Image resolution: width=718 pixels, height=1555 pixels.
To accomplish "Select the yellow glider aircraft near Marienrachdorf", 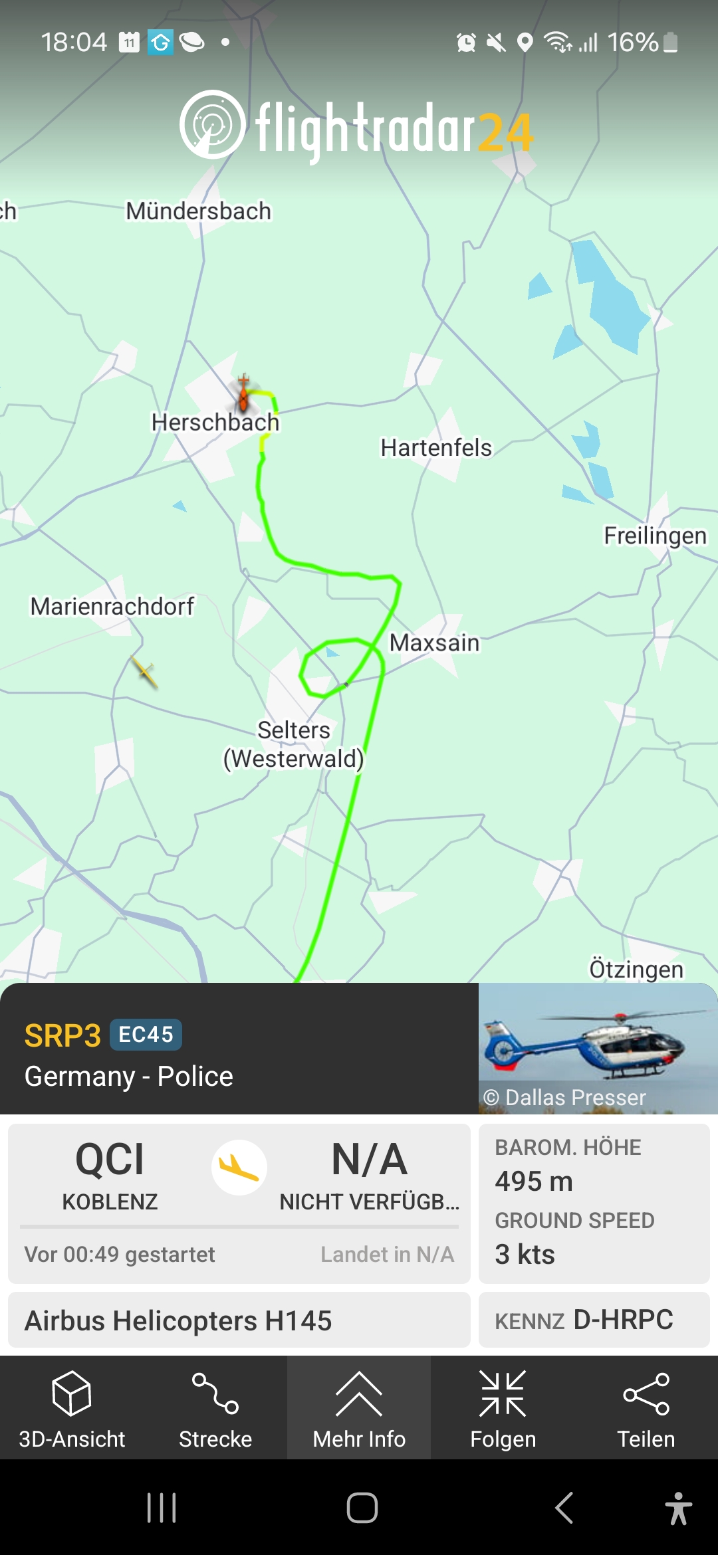I will pos(144,671).
